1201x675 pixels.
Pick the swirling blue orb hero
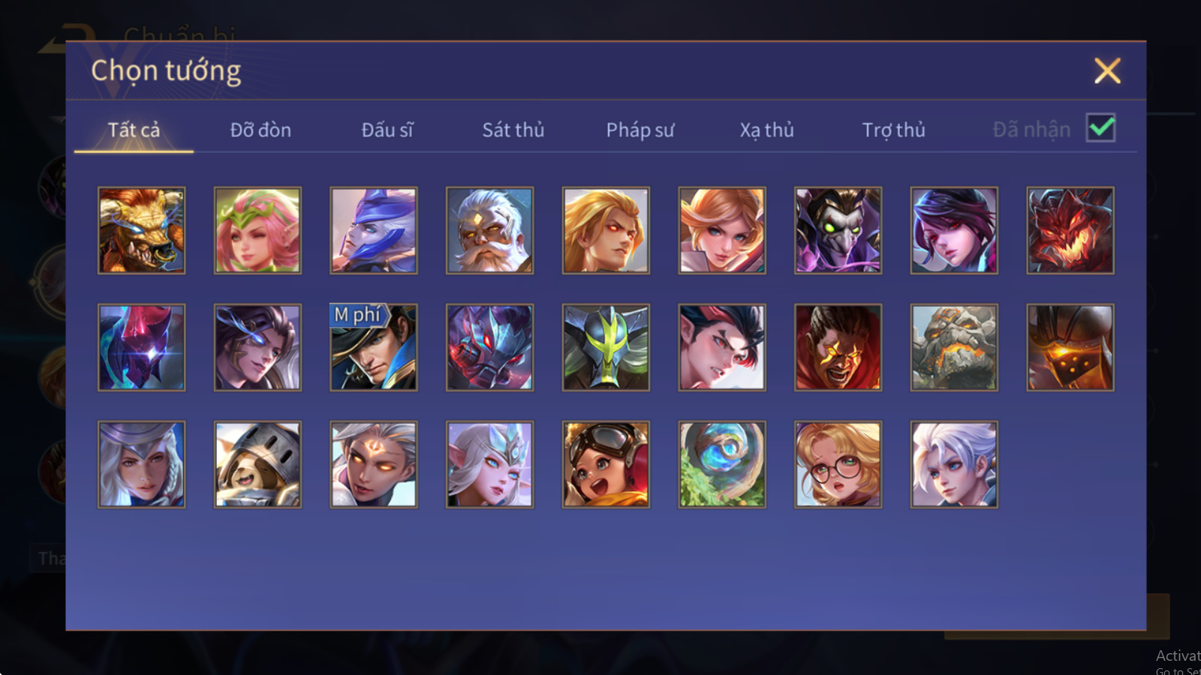[x=722, y=464]
